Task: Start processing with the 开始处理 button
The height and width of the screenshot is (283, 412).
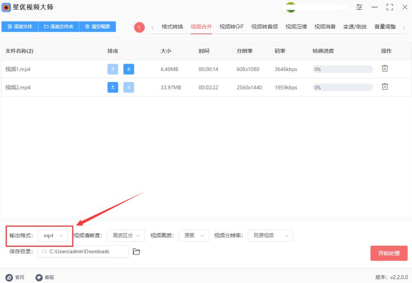Action: tap(389, 253)
